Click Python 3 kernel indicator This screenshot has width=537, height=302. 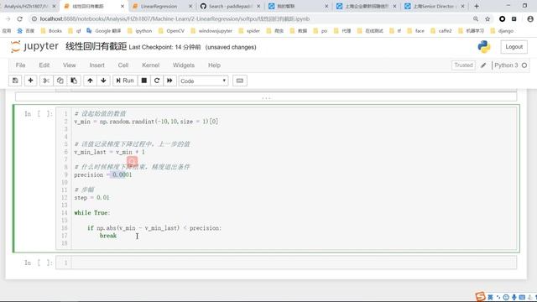click(x=511, y=65)
